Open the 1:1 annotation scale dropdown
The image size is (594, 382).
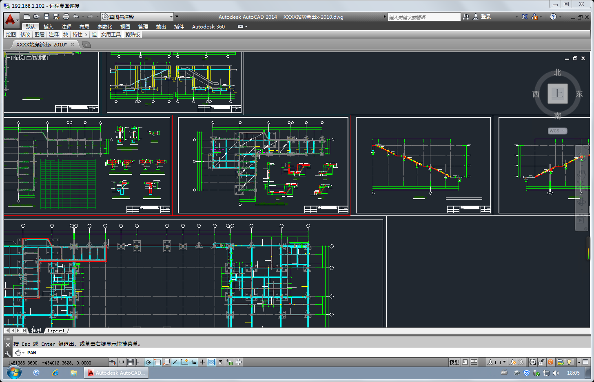(x=497, y=362)
